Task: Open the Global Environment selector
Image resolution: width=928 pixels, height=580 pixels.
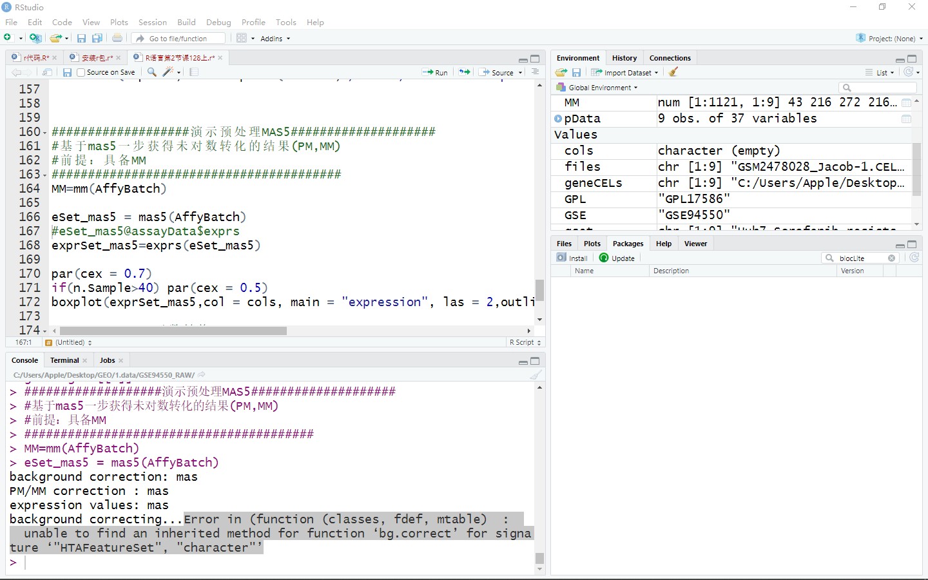Action: click(x=597, y=88)
